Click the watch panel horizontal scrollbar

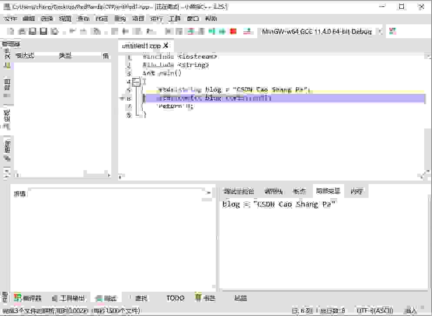point(61,176)
